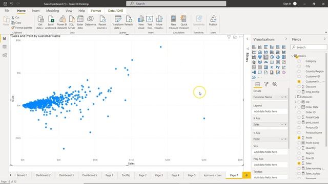
Task: Uncheck the Profit field
Action: click(x=299, y=137)
